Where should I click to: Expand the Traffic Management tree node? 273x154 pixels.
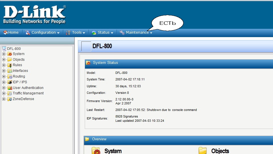pos(4,94)
